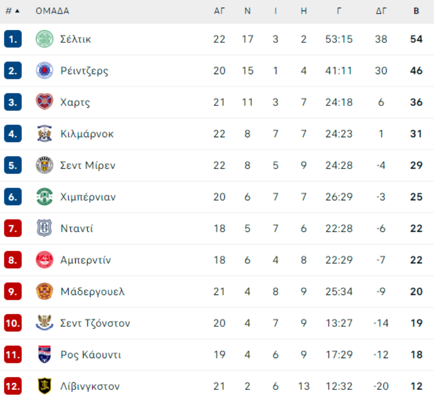Click the red position 12 badge
Screen dimensions: 434x399
(13, 386)
